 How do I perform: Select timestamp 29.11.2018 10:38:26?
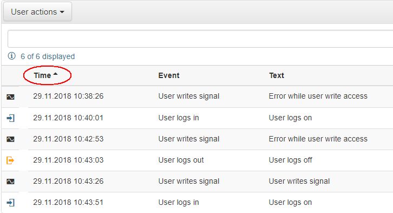(x=68, y=96)
